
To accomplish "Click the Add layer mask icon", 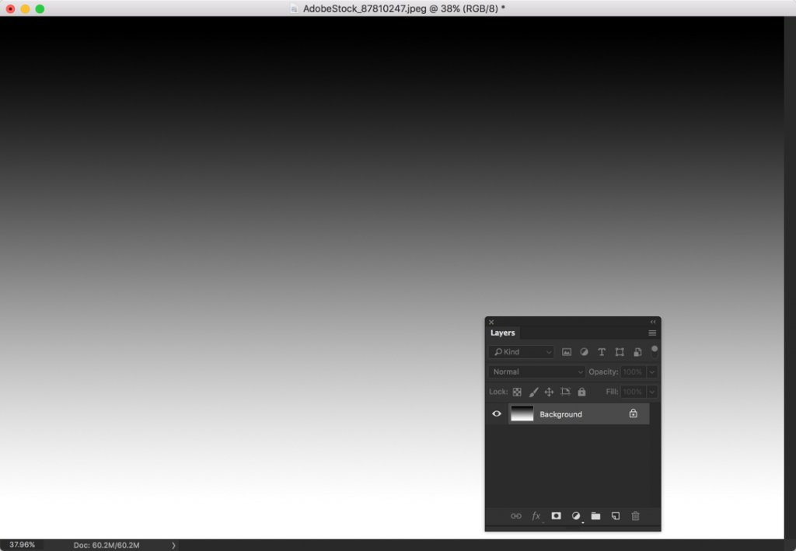I will pos(556,516).
